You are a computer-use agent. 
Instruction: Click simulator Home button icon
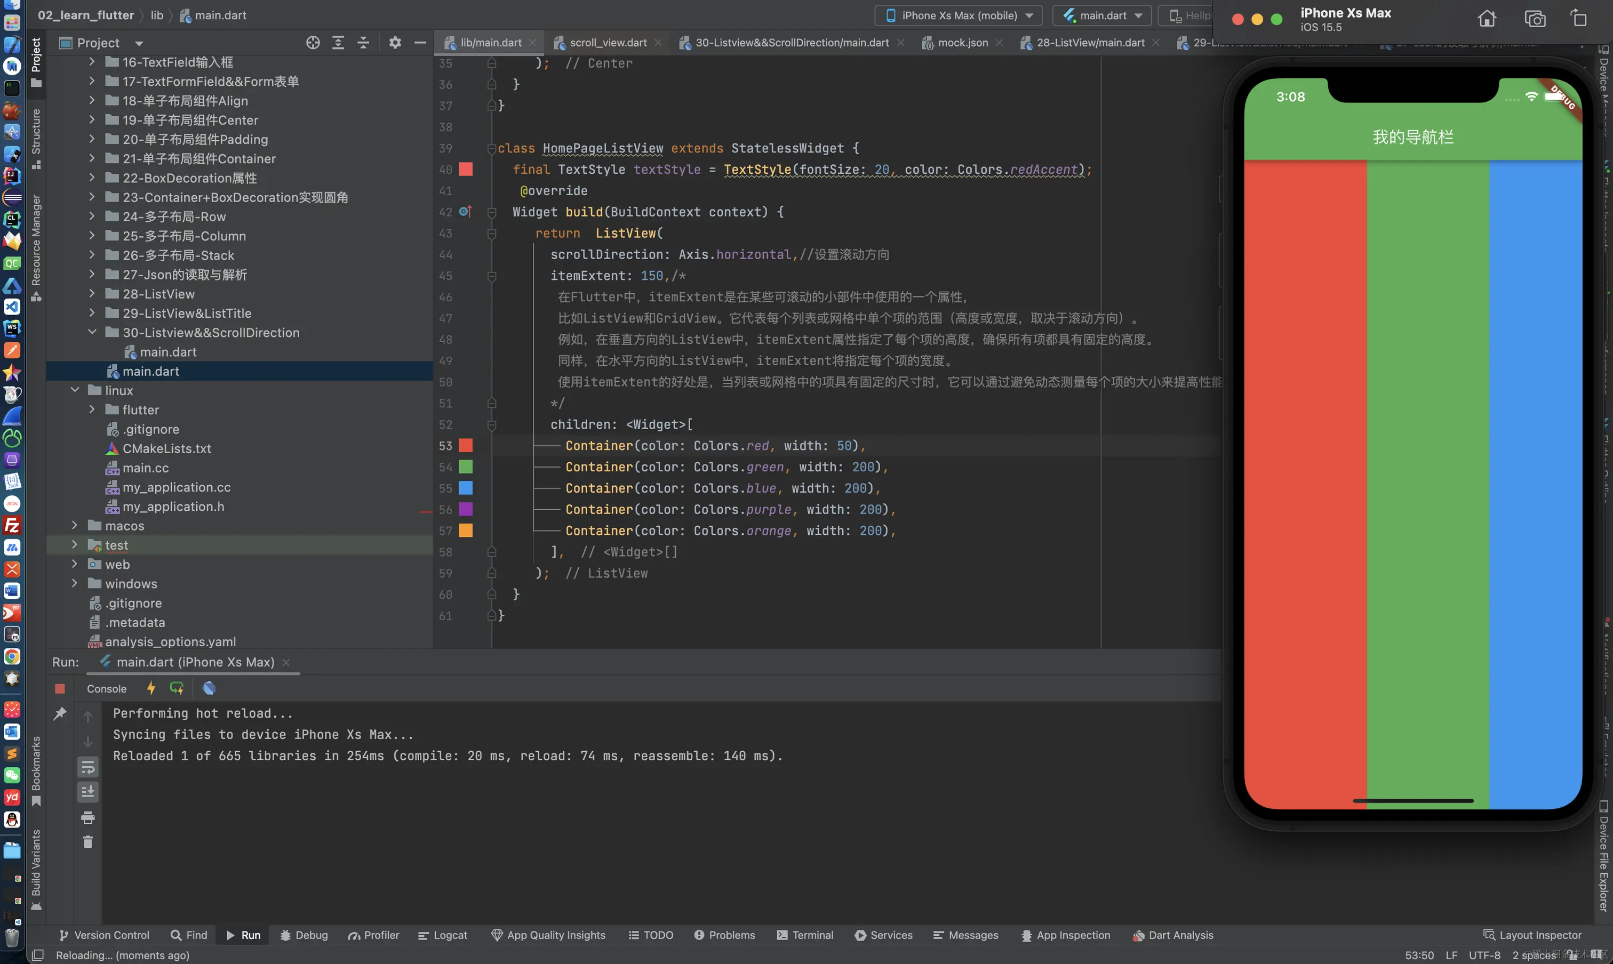click(1487, 19)
